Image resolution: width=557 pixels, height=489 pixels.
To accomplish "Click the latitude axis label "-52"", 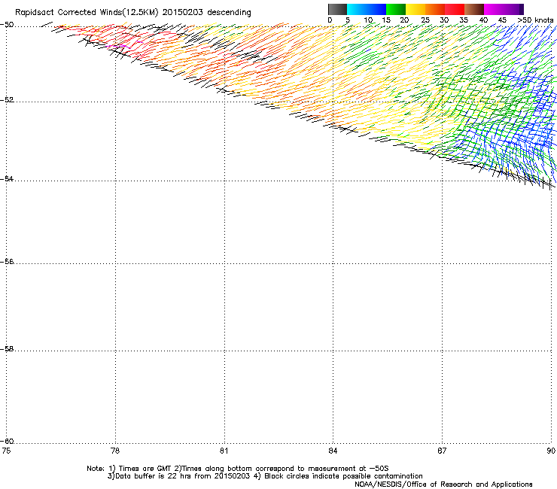I will (7, 100).
